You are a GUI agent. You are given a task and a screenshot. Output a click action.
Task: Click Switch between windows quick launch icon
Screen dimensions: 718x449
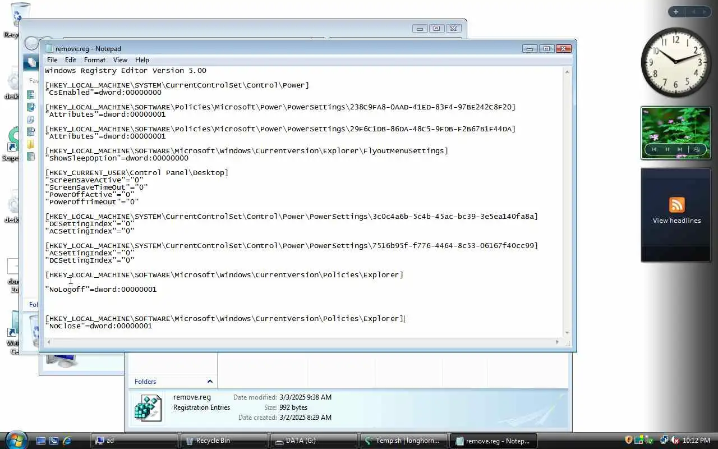(54, 441)
